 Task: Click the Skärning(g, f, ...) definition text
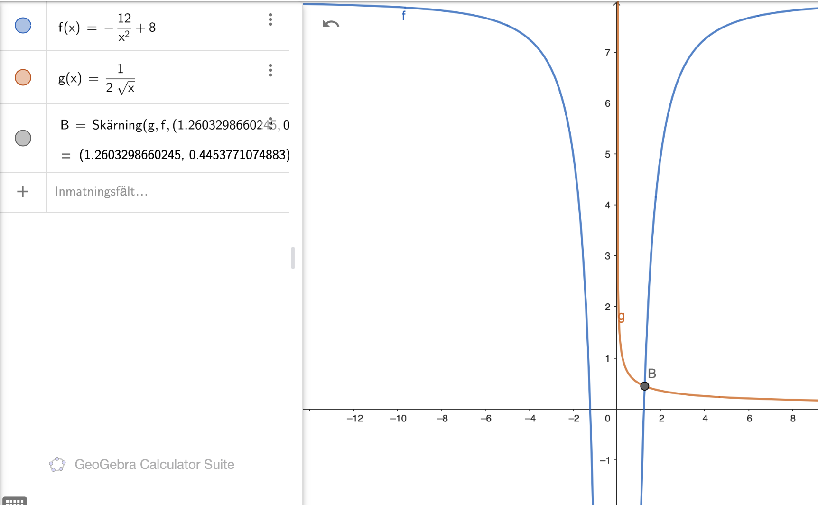171,125
